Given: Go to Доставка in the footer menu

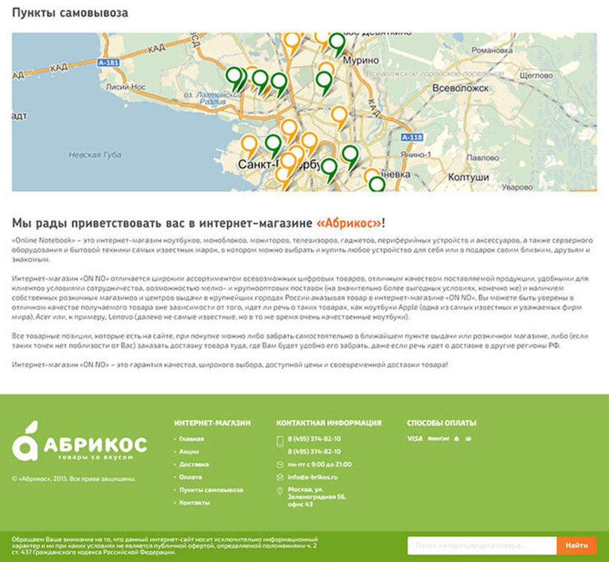Looking at the screenshot, I should (x=194, y=464).
